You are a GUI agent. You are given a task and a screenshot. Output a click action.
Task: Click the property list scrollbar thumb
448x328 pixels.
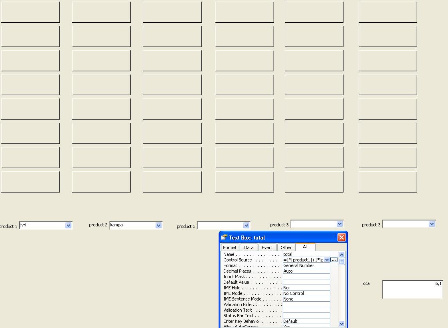point(341,262)
